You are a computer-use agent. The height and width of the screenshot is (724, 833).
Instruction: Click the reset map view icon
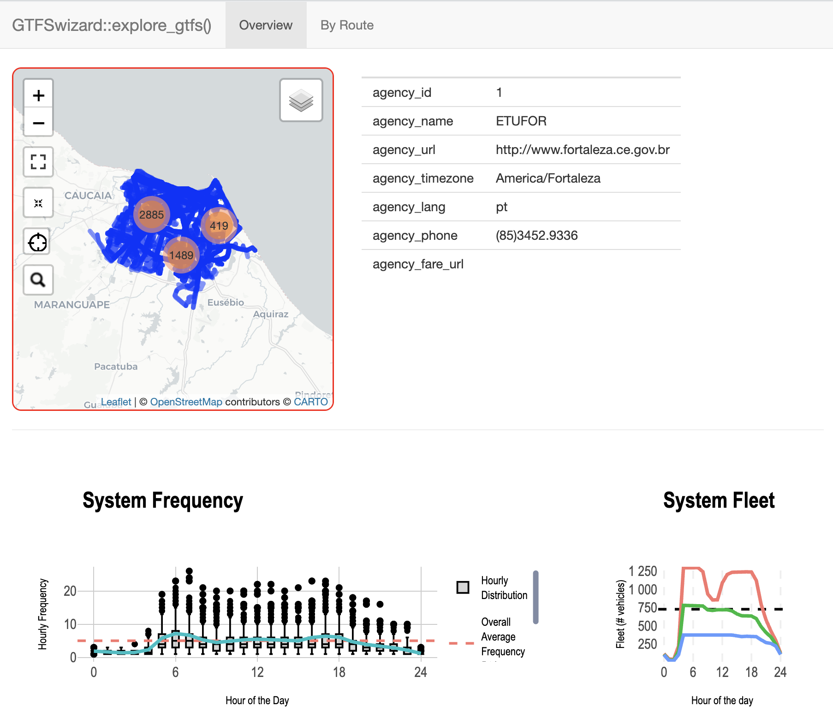pos(38,203)
